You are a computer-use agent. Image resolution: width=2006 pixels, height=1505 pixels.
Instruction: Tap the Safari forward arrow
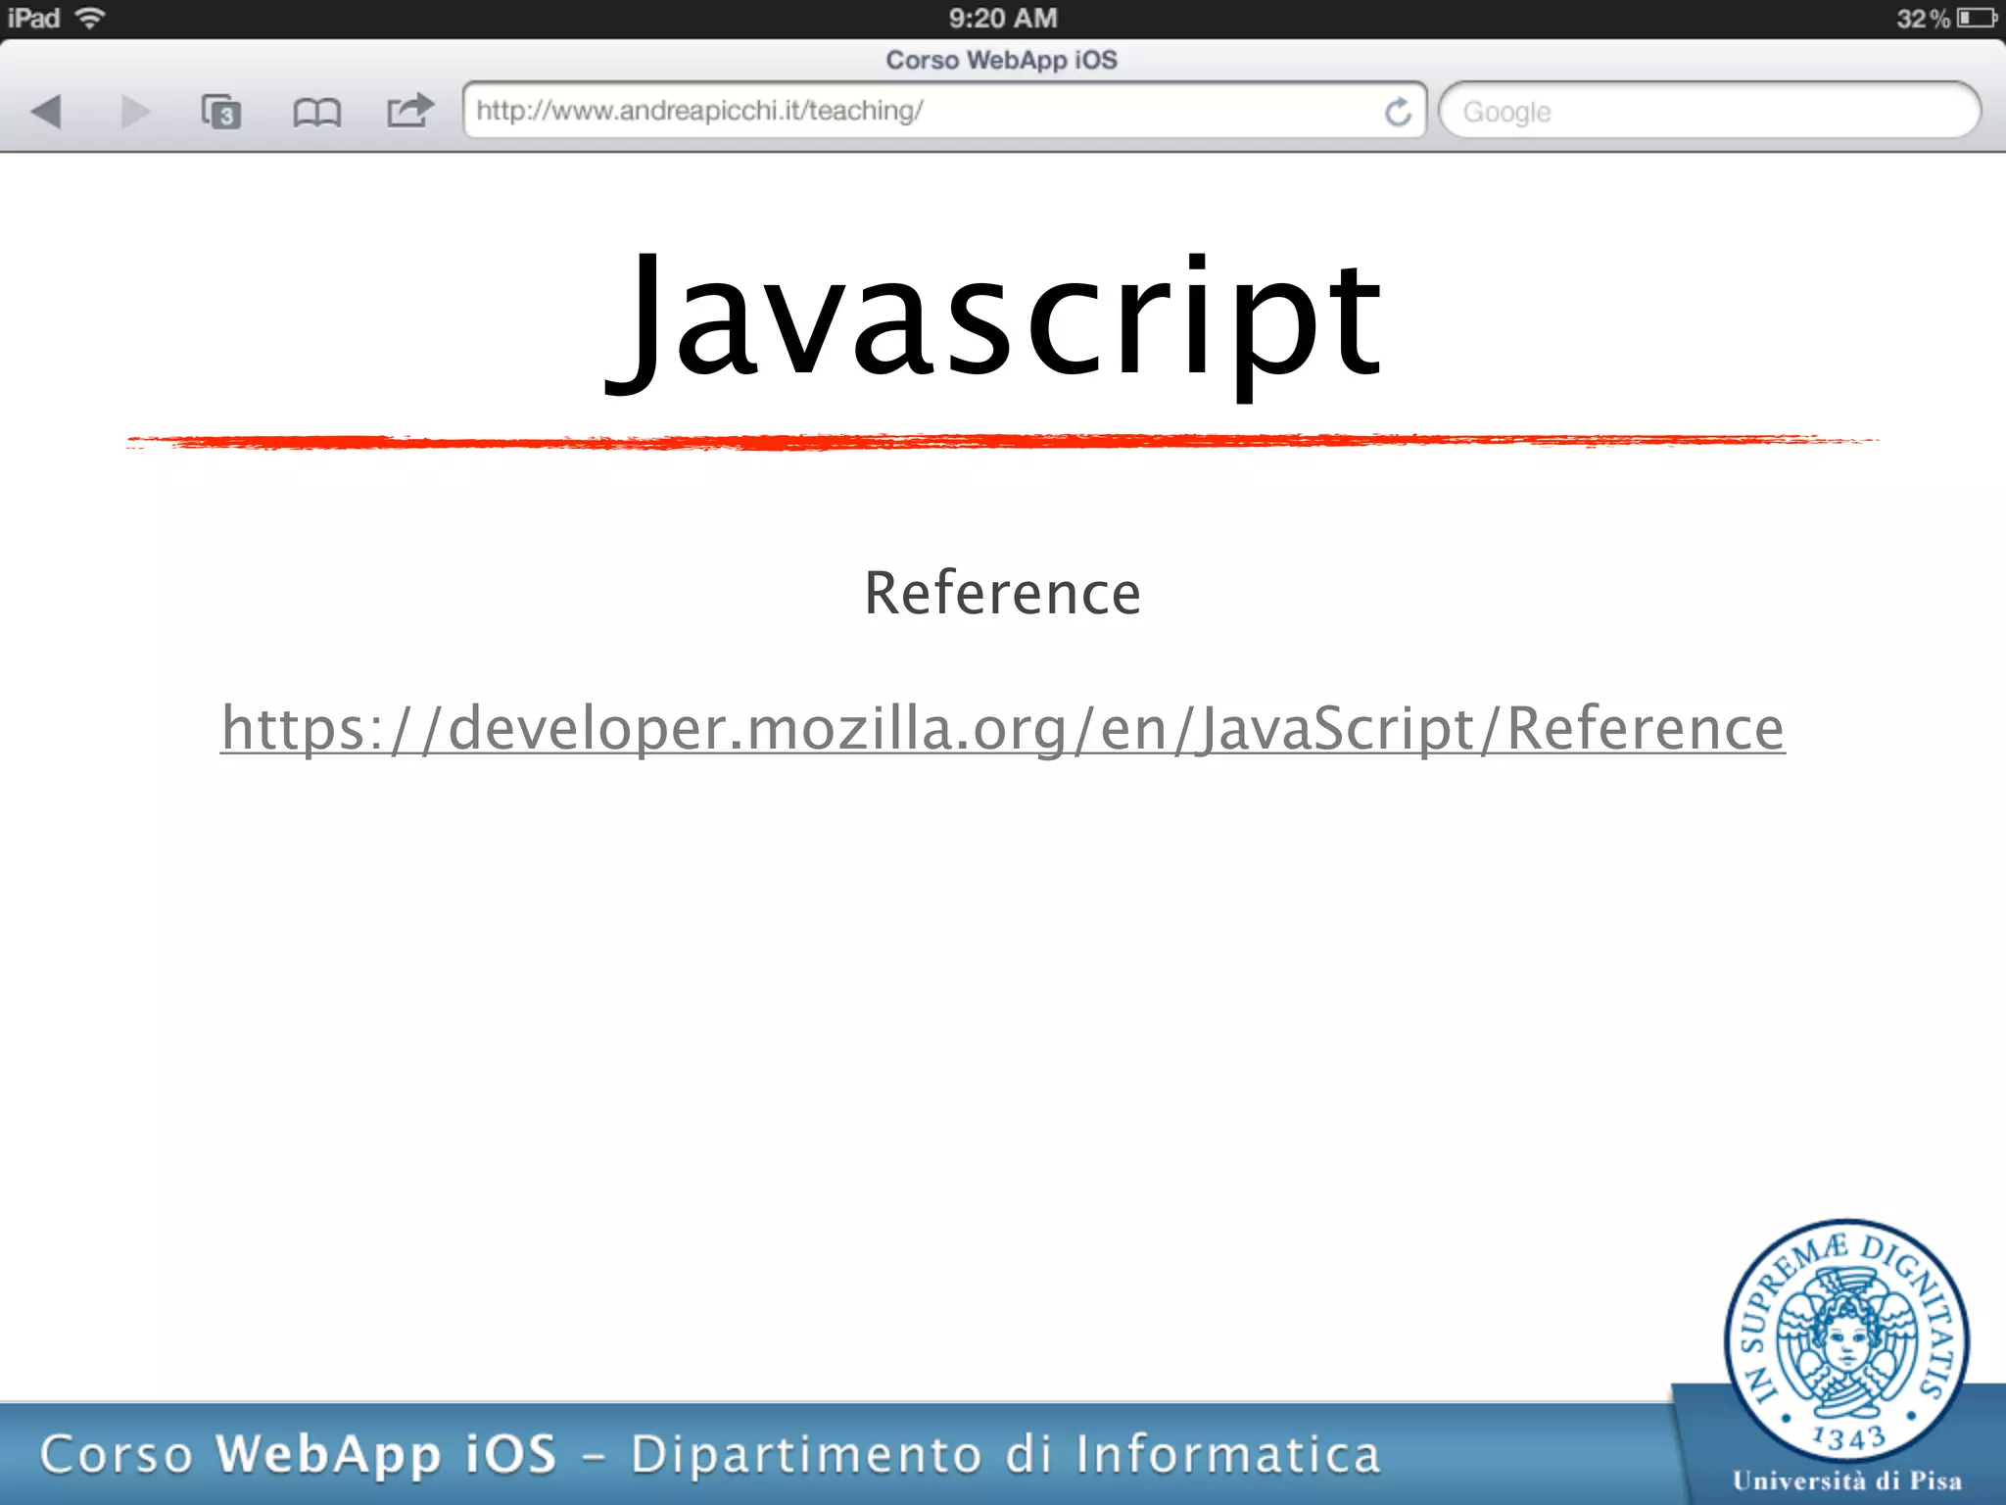pos(135,112)
